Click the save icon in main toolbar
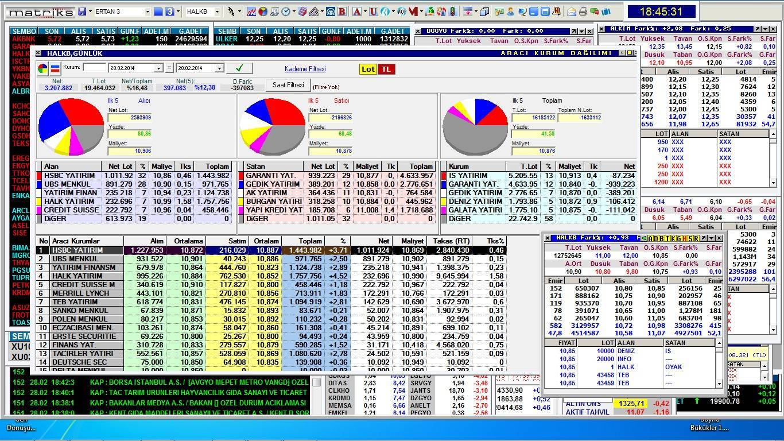Viewport: 784px width, 441px height. [83, 11]
